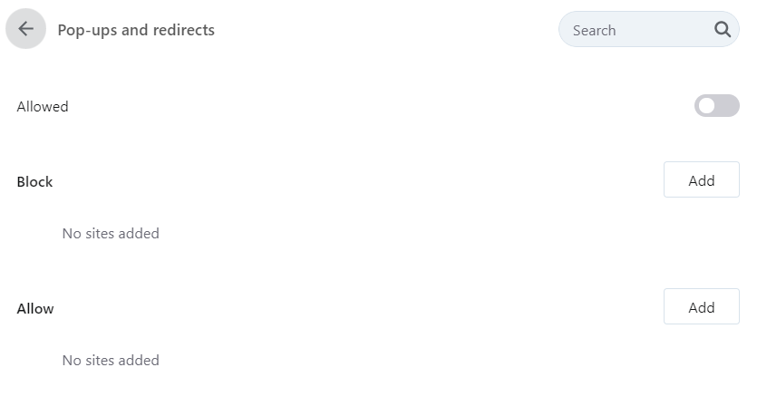
Task: Click the toggle knob next to Allowed
Action: click(x=706, y=106)
